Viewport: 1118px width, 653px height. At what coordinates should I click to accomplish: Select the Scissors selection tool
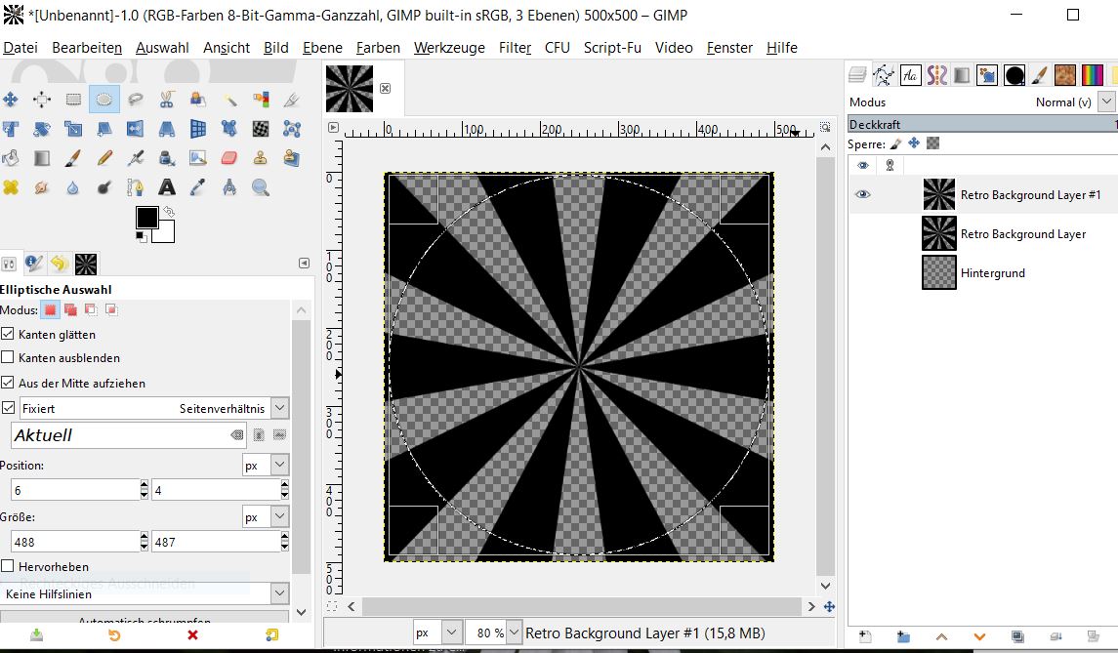pos(167,99)
